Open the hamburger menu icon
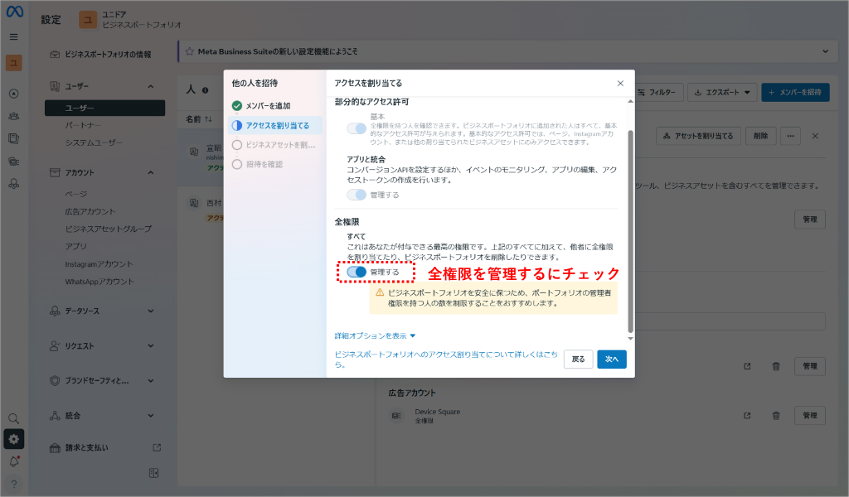 pos(13,36)
